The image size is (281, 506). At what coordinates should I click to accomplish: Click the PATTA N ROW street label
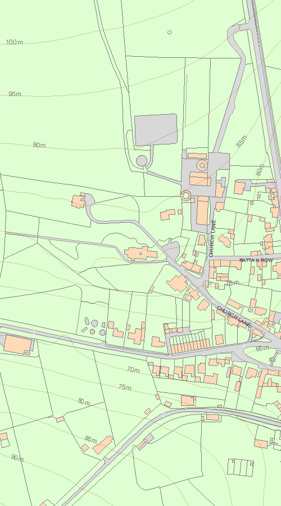click(256, 260)
